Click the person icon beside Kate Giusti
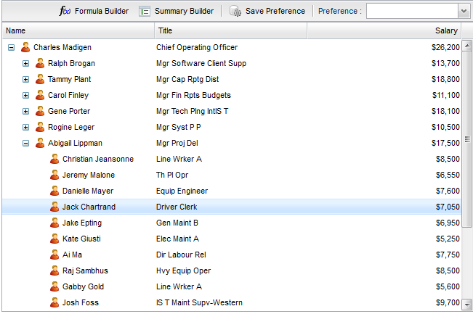The image size is (473, 314). click(54, 239)
